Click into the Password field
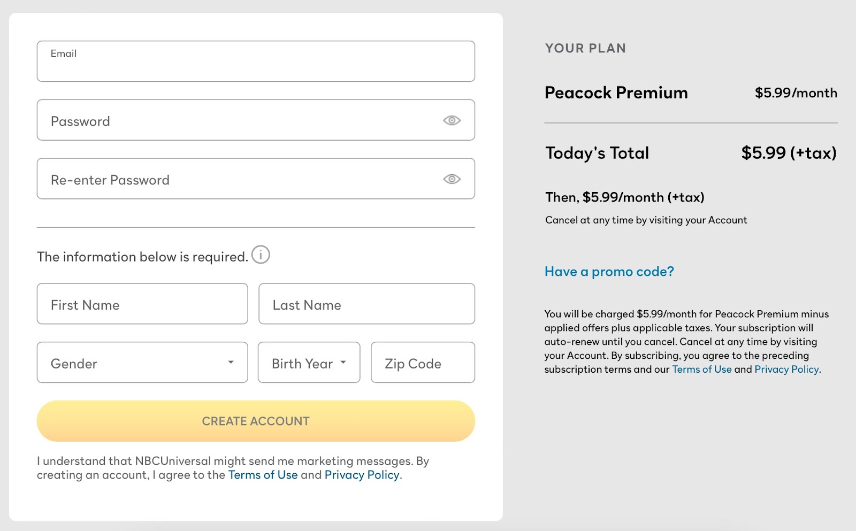 (x=256, y=120)
